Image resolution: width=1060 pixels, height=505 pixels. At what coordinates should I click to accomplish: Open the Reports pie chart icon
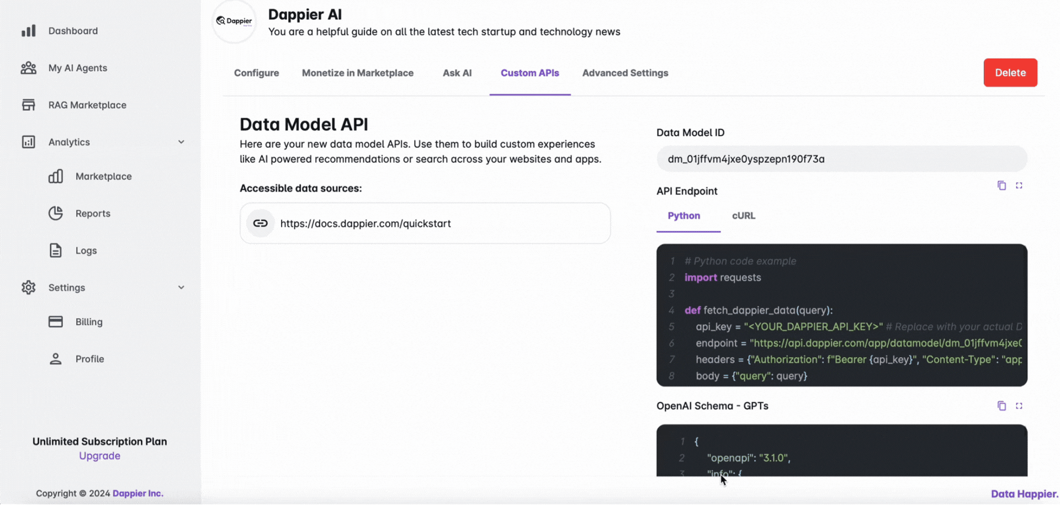click(56, 213)
